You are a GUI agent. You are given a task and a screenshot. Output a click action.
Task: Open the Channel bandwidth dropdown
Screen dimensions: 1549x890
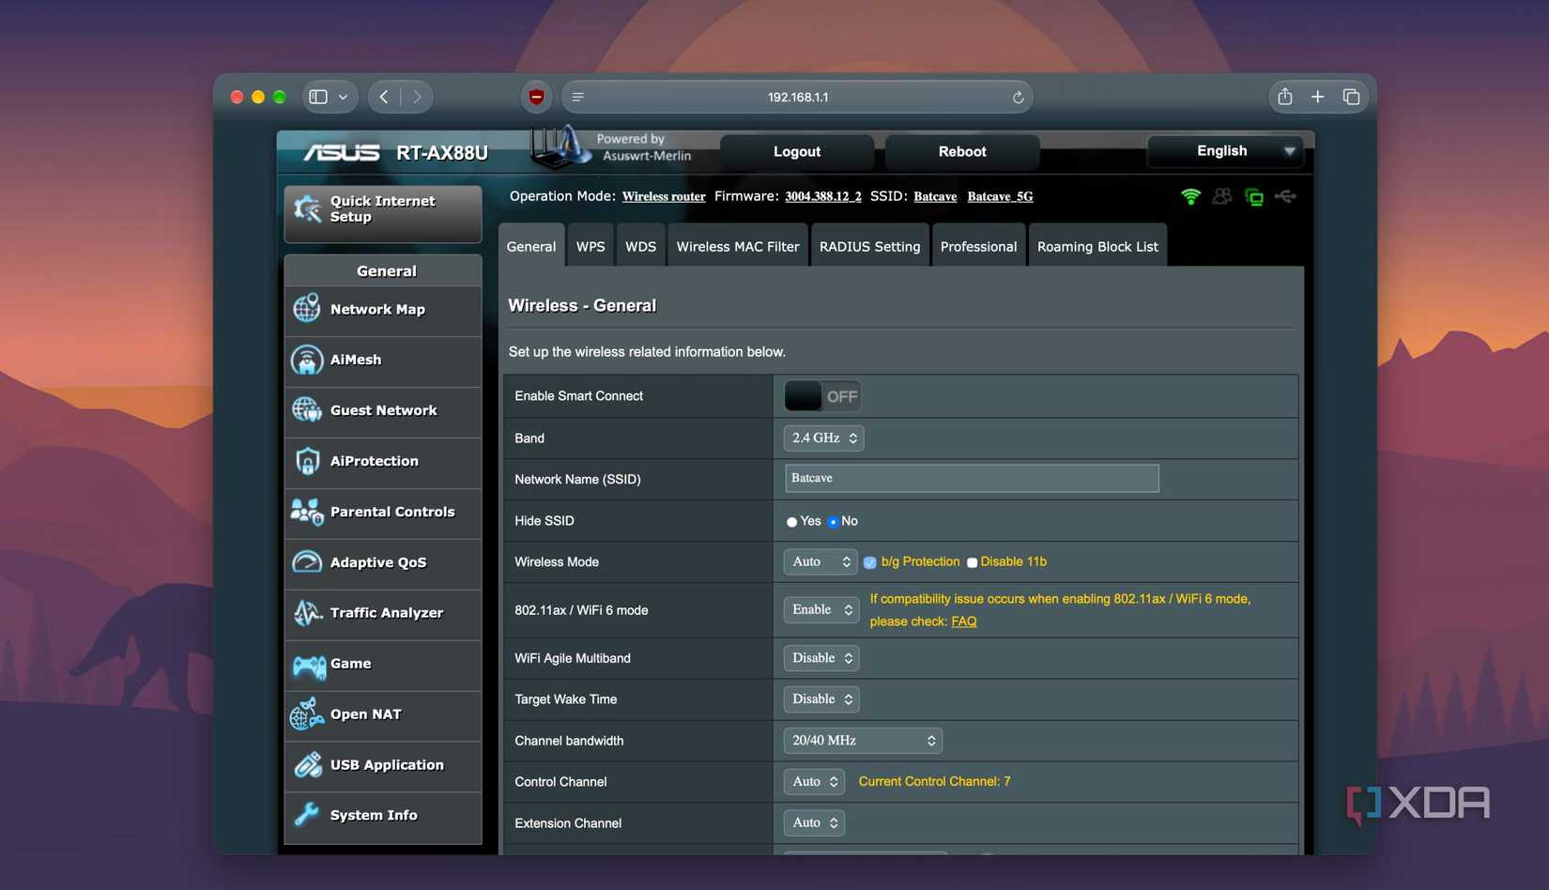(863, 741)
